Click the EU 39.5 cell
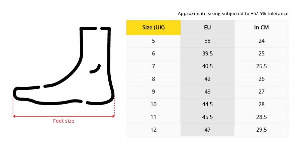303x164 pixels. pyautogui.click(x=207, y=54)
